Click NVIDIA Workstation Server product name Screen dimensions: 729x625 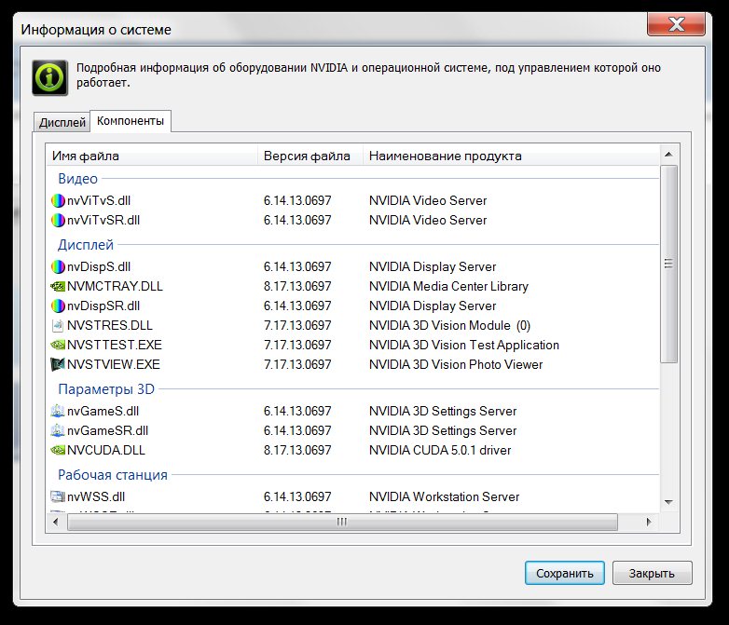point(444,496)
